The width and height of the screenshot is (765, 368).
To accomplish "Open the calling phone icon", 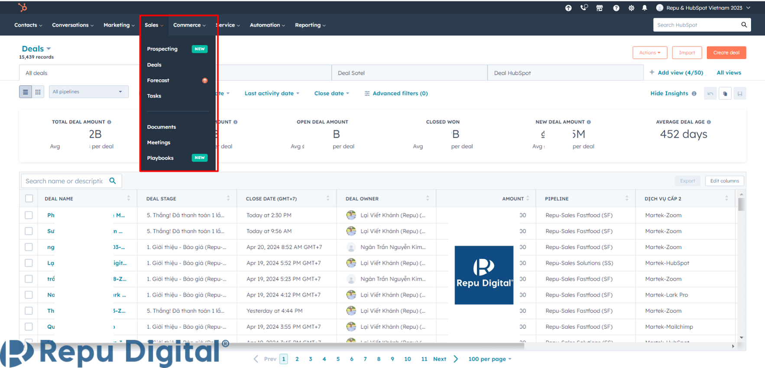I will click(x=584, y=7).
